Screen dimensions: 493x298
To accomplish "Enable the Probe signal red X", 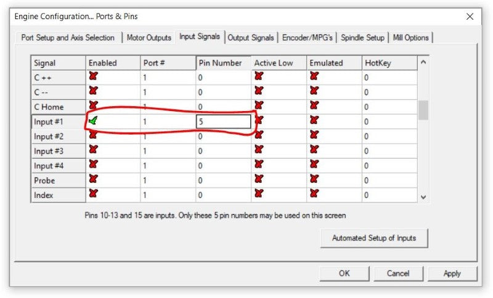I will coord(94,180).
